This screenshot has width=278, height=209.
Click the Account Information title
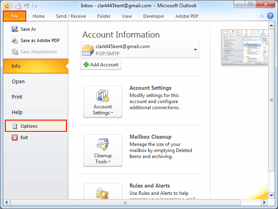pyautogui.click(x=121, y=35)
